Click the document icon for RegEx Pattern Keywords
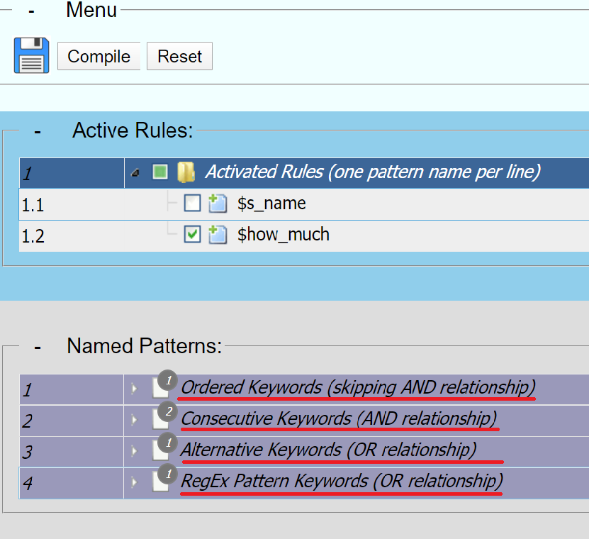This screenshot has height=539, width=589. point(161,482)
